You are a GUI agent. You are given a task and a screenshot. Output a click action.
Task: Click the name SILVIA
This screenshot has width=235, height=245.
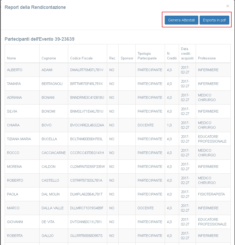(x=12, y=111)
